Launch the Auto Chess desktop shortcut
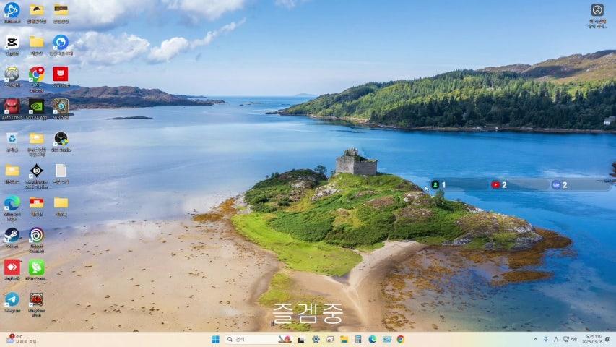The height and width of the screenshot is (347, 616). (12, 106)
